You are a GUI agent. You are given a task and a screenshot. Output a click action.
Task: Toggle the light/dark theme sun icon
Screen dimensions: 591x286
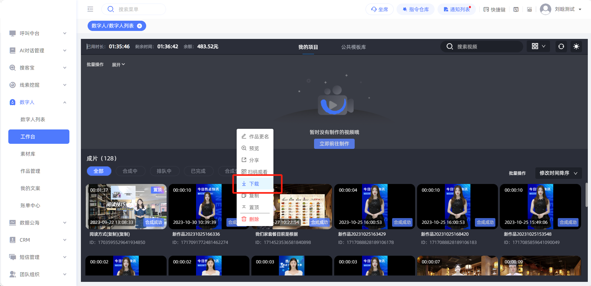coord(576,47)
